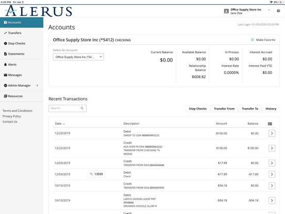The width and height of the screenshot is (285, 214).
Task: Click the Resources sidebar icon
Action: (x=6, y=96)
